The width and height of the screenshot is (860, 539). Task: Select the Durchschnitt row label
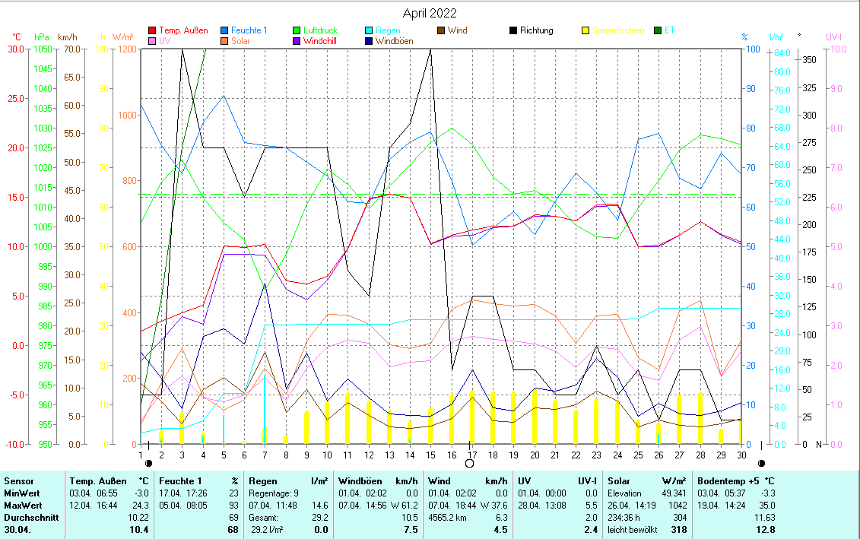point(28,517)
